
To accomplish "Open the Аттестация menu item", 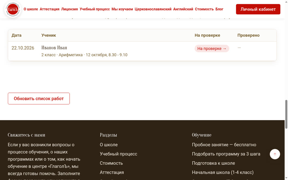I will pos(49,9).
